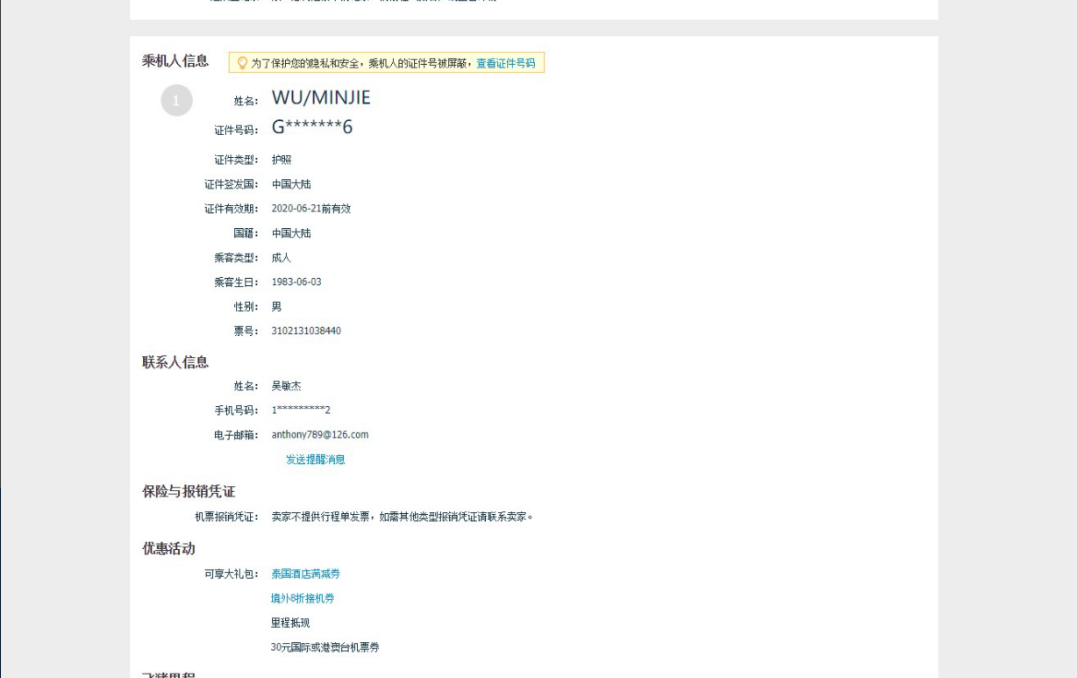Click the 优惠活动 section heading

pos(168,548)
